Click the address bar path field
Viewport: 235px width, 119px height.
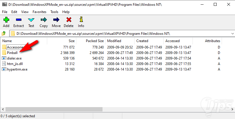click(116, 33)
